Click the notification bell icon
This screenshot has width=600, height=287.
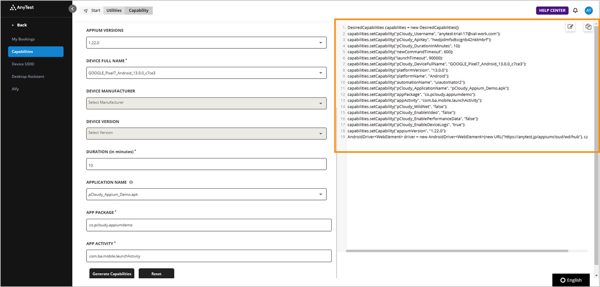click(x=575, y=10)
